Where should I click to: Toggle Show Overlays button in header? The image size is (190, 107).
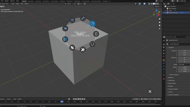tap(144, 4)
